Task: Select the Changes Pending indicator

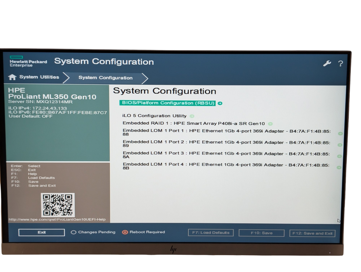Action: coord(93,232)
